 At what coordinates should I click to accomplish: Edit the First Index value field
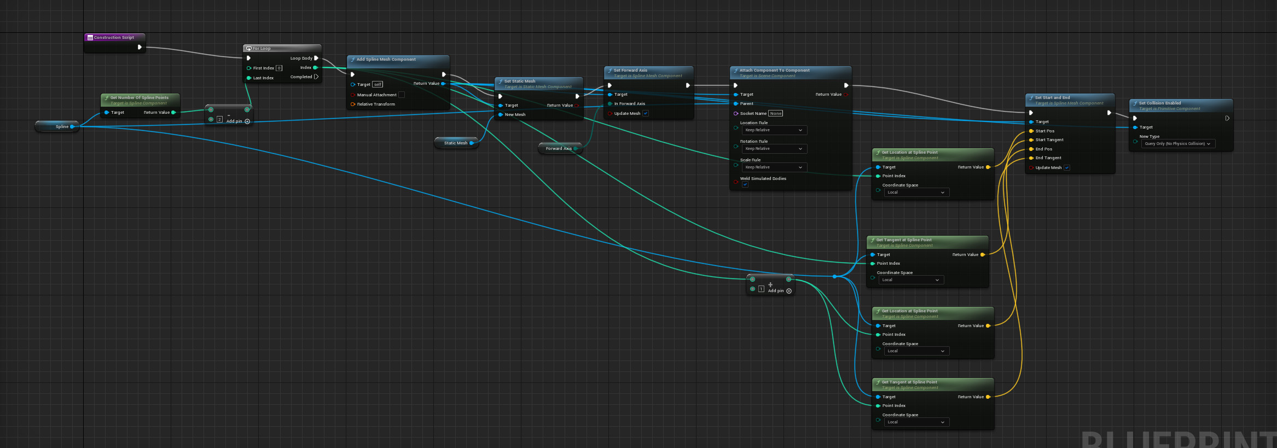279,68
